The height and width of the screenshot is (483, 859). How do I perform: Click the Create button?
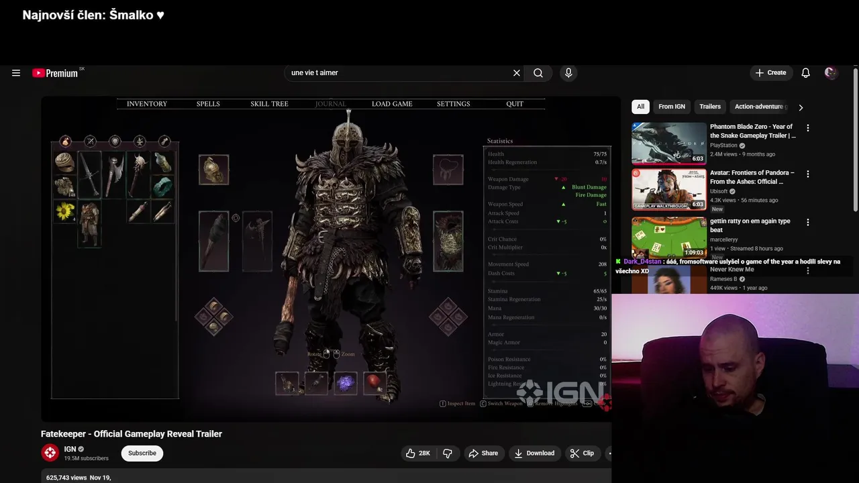770,73
